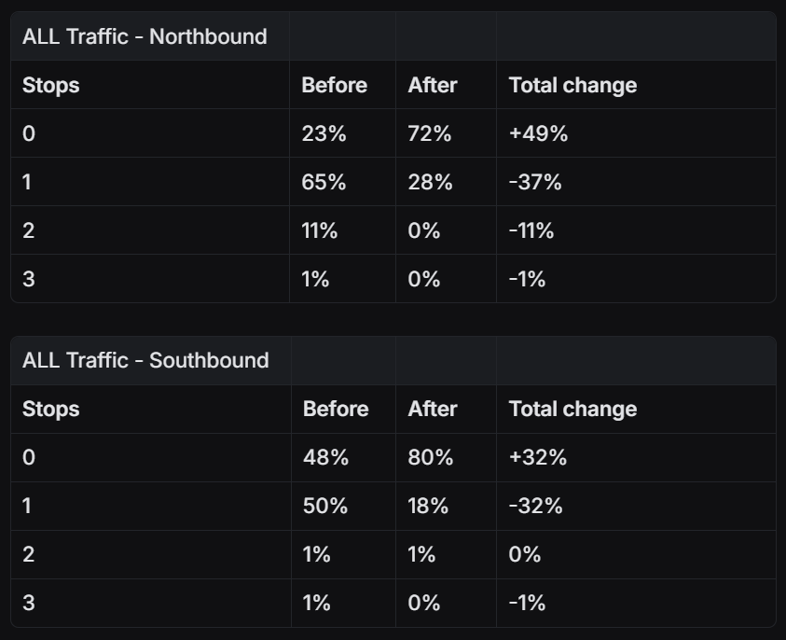Image resolution: width=786 pixels, height=640 pixels.
Task: Select the "80%" After value in Southbound
Action: (x=431, y=457)
